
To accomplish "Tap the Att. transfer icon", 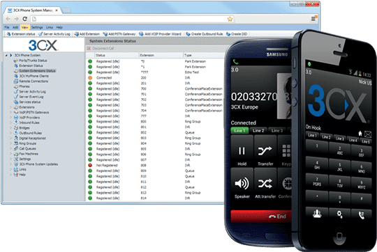I will click(x=265, y=184).
